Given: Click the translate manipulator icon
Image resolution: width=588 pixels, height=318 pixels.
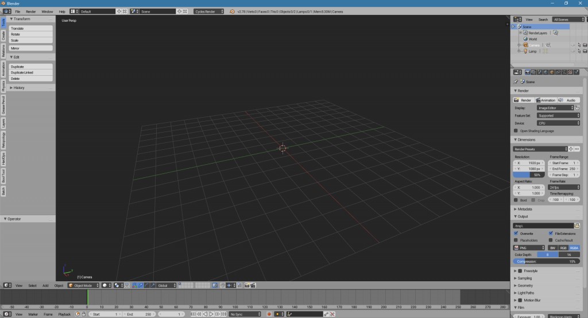Looking at the screenshot, I should point(141,285).
